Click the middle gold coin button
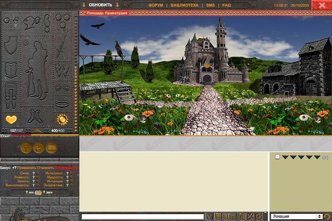The width and height of the screenshot is (332, 221). (39, 148)
